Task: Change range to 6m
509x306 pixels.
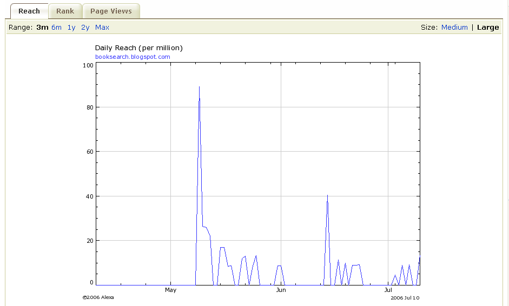Action: point(57,28)
